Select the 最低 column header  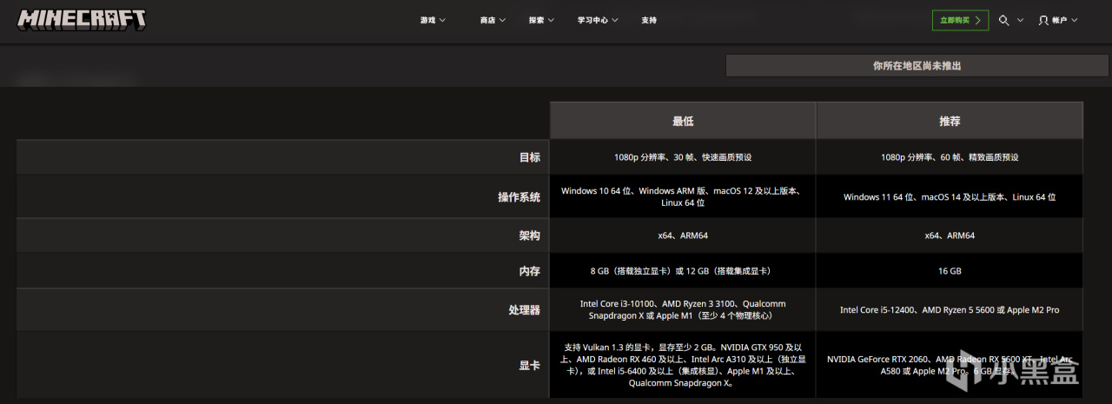[x=683, y=121]
